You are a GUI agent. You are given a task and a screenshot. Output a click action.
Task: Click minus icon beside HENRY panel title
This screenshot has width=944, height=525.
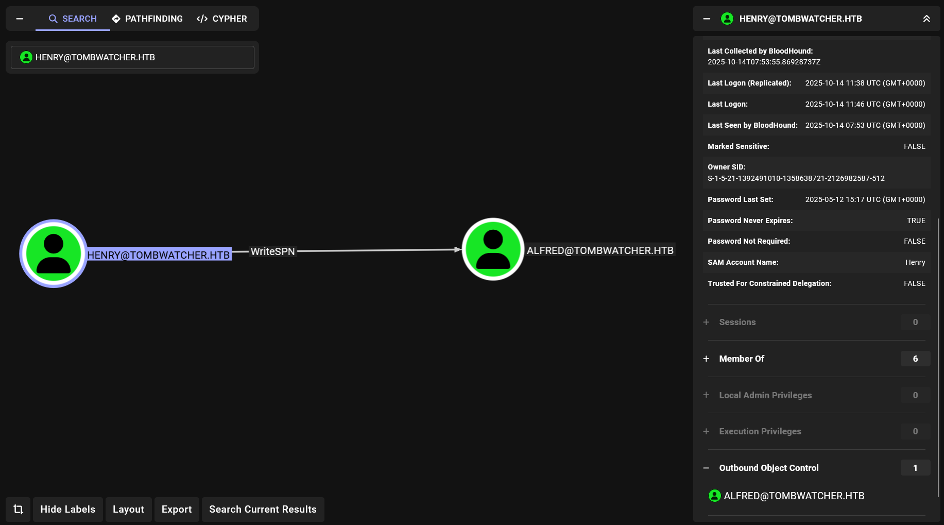707,19
